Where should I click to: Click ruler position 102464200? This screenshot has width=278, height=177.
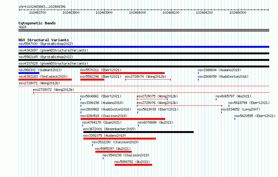(x=204, y=12)
